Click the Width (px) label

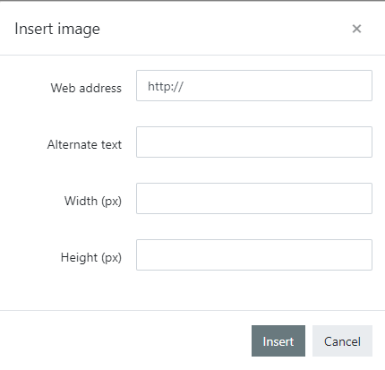(93, 201)
